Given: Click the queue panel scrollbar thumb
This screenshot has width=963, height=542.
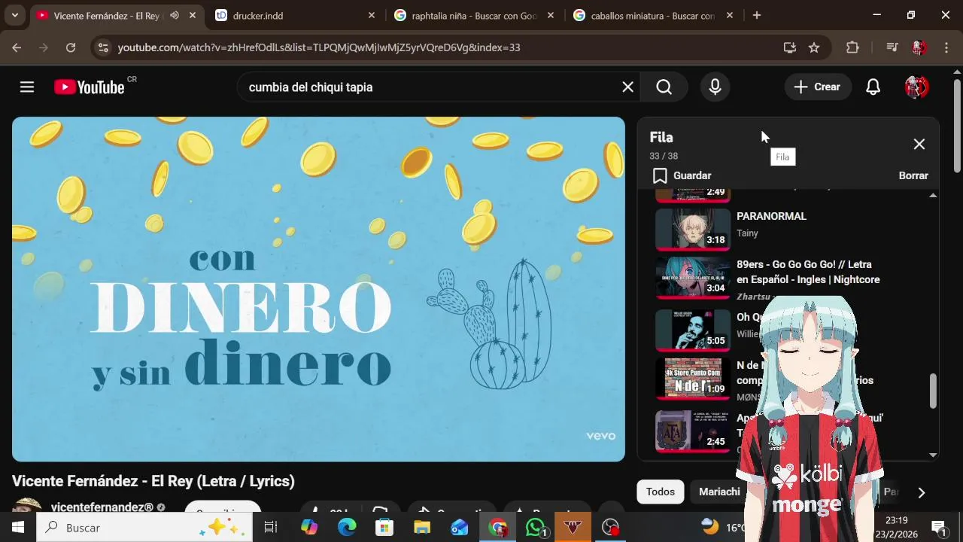Looking at the screenshot, I should pos(933,391).
